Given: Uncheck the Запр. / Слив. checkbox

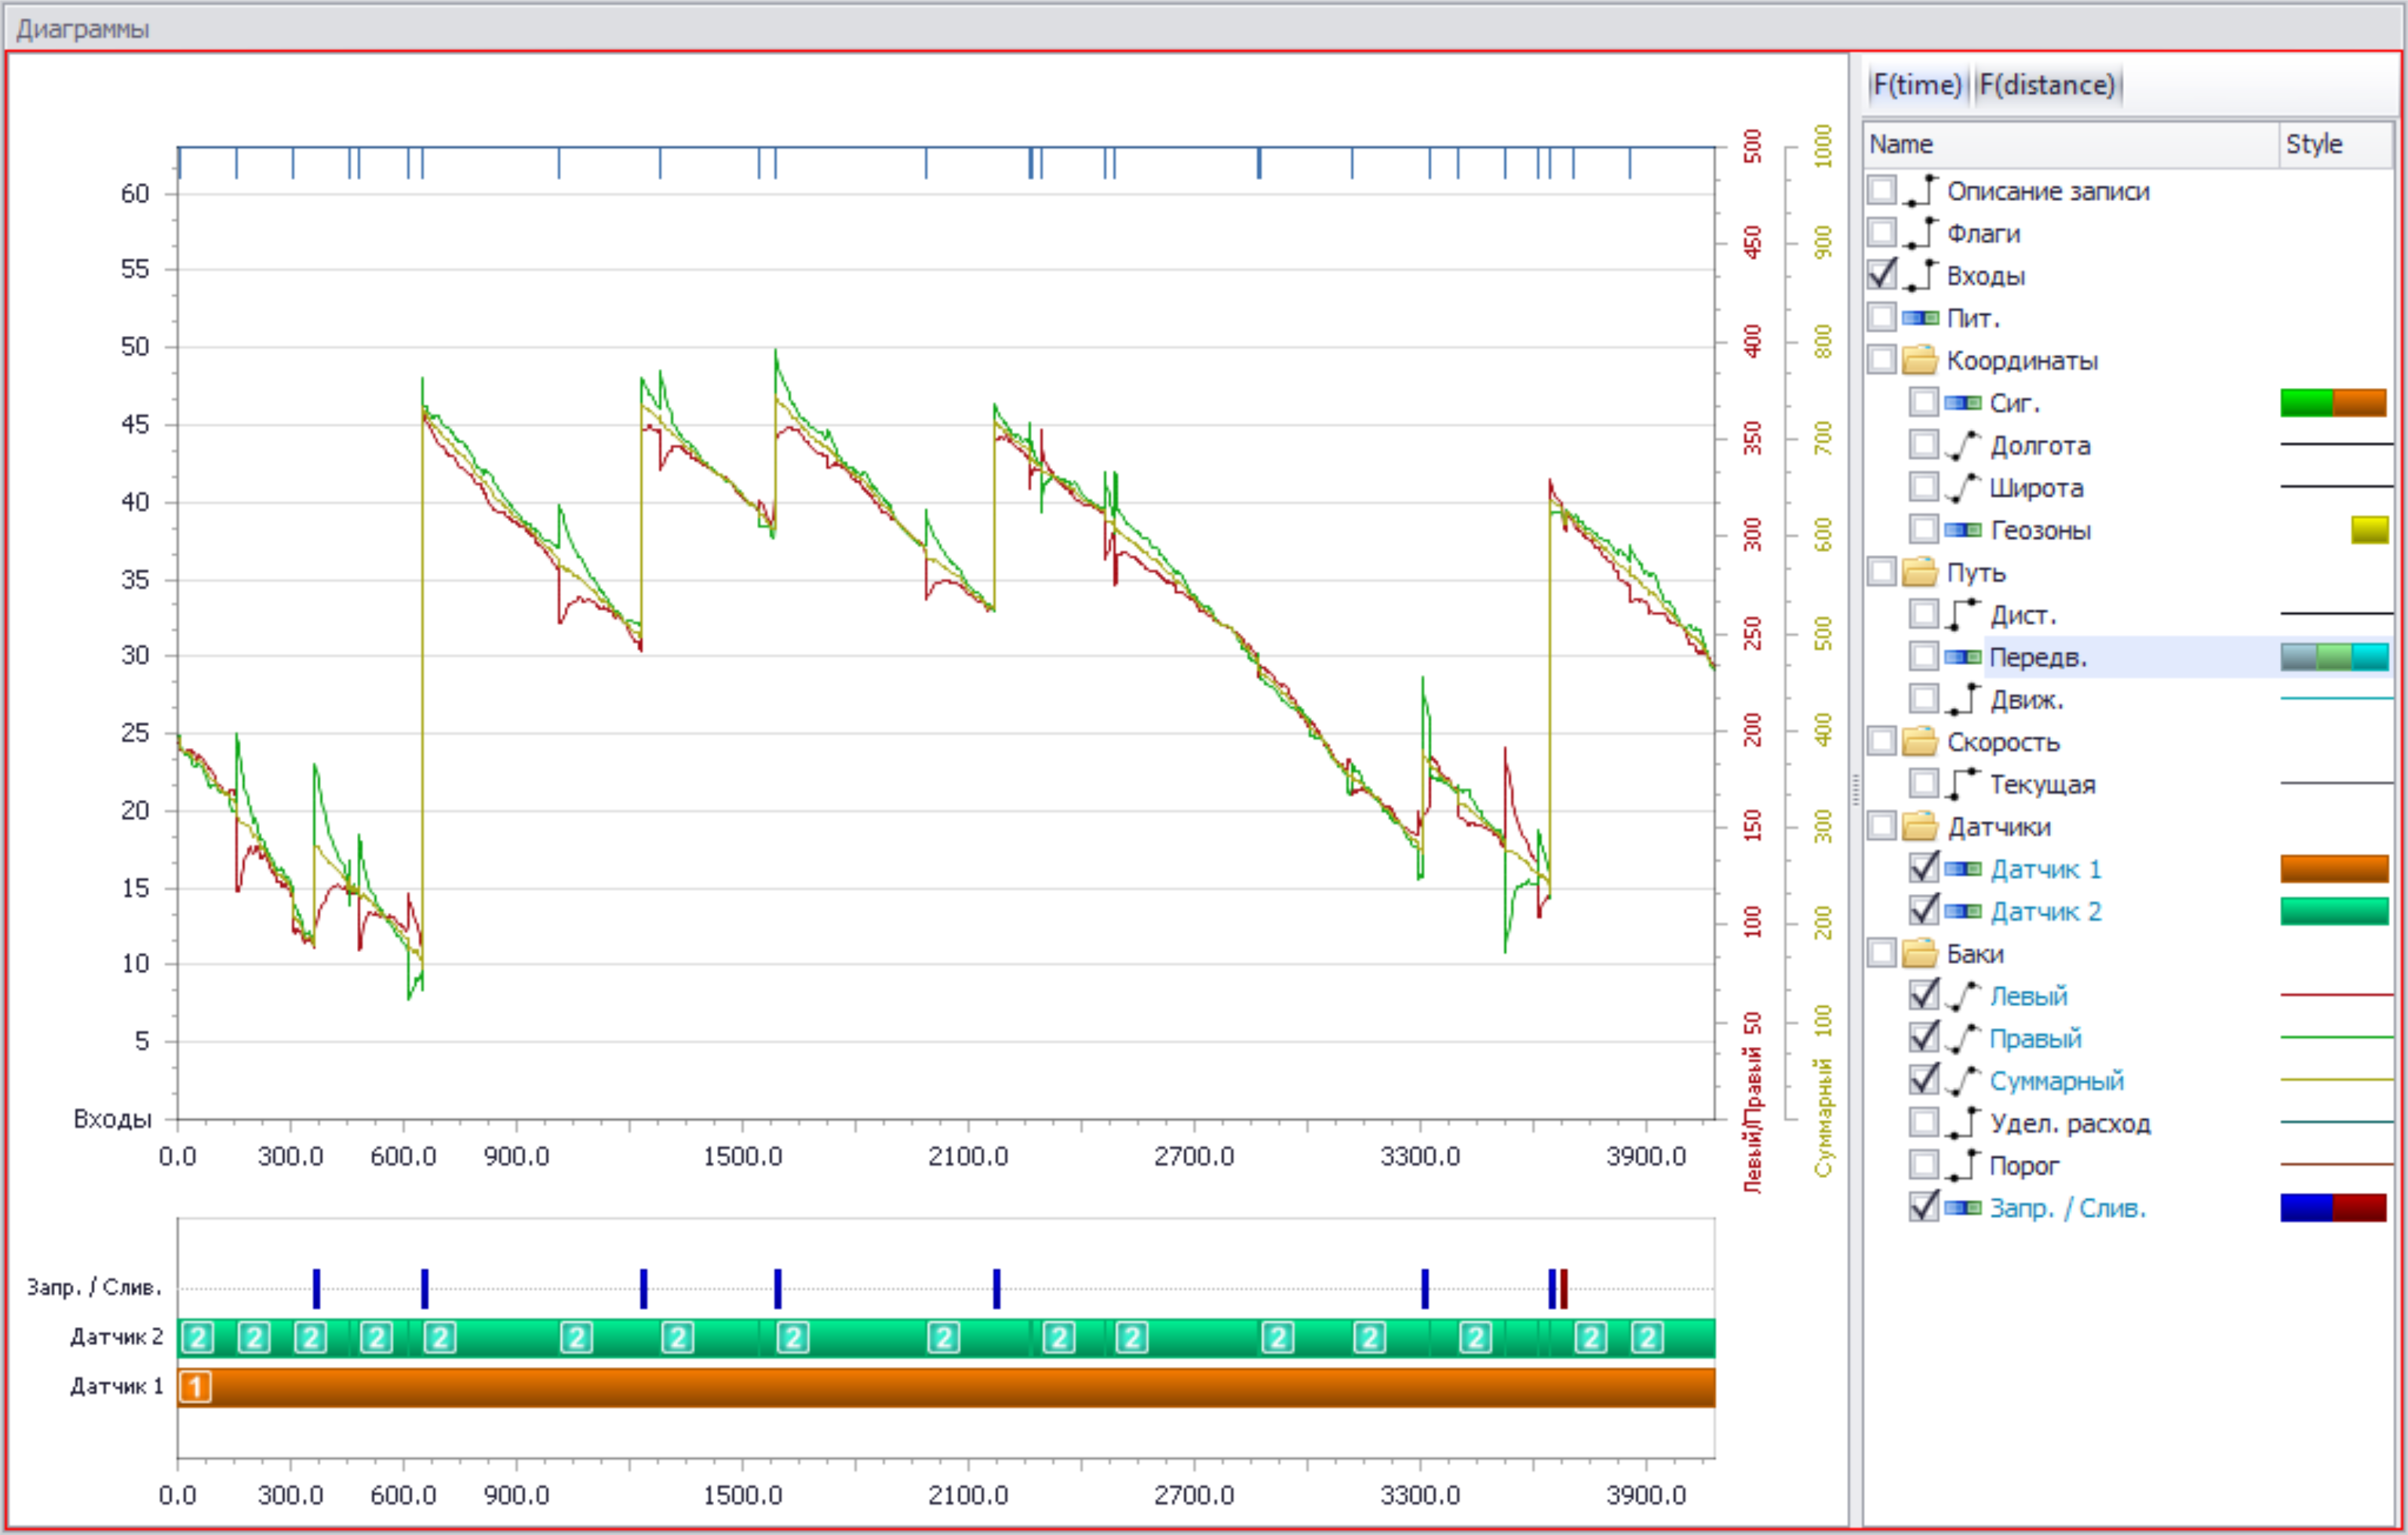Looking at the screenshot, I should [x=1924, y=1207].
